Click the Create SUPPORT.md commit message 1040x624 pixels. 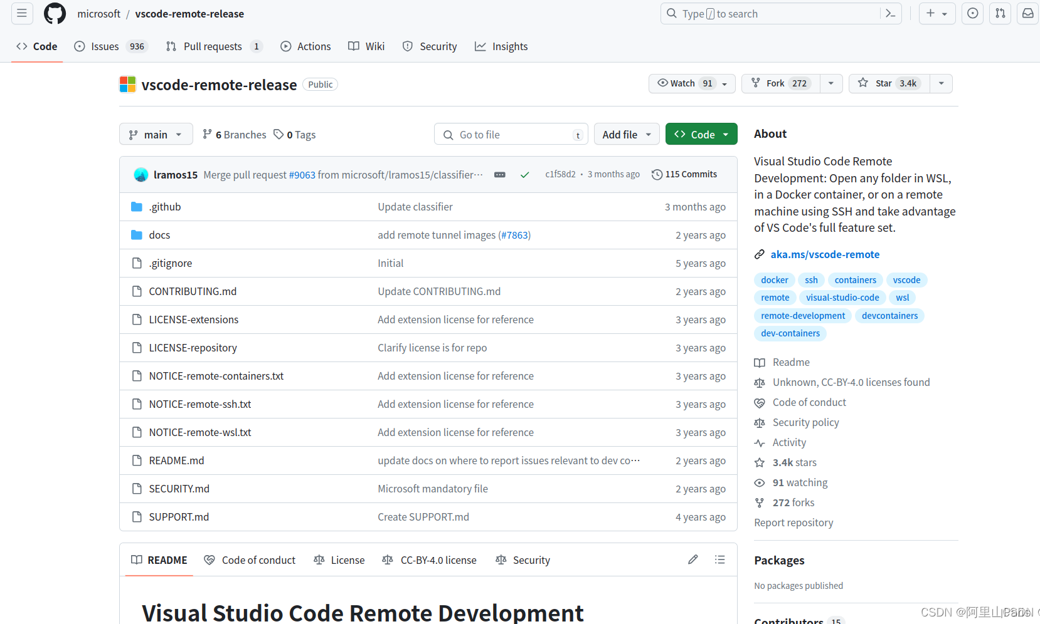(x=423, y=517)
